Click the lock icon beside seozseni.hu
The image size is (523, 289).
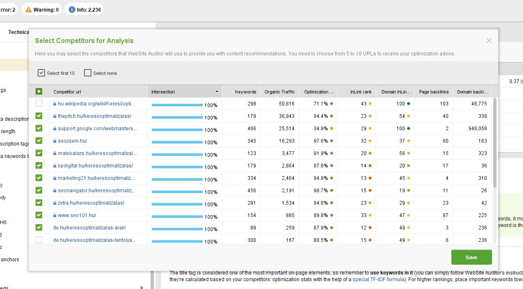coord(55,141)
